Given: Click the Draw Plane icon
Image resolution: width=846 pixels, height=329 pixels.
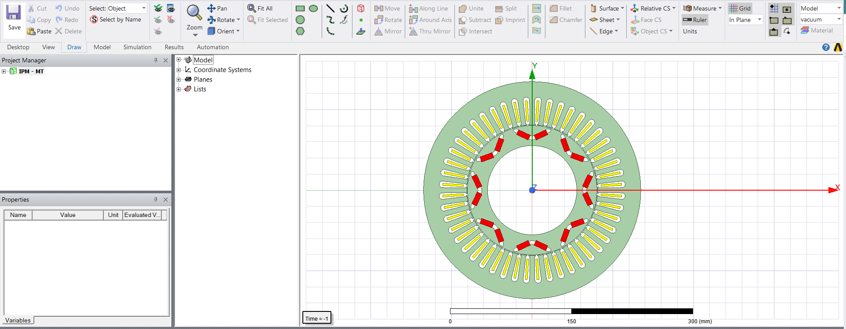Looking at the screenshot, I should 361,31.
